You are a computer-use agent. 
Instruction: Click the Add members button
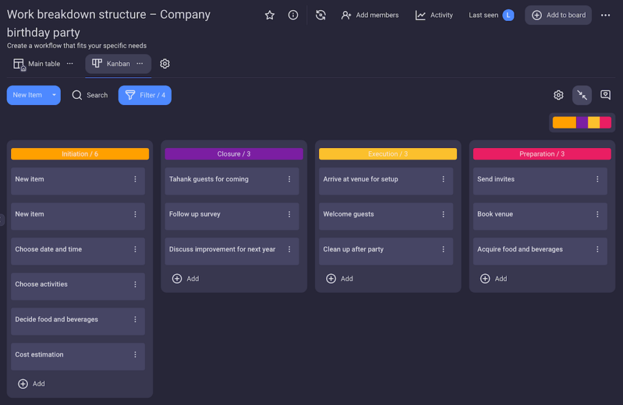[x=370, y=15]
